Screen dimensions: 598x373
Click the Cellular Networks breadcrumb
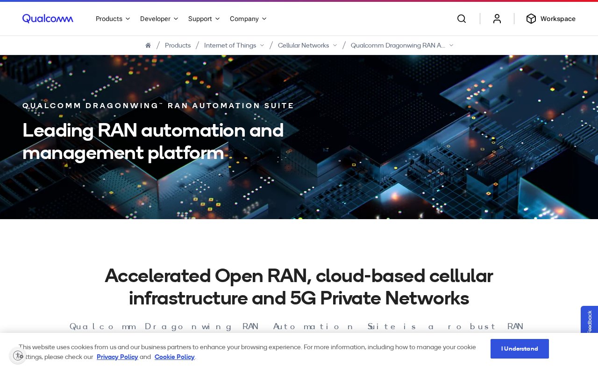click(x=303, y=45)
